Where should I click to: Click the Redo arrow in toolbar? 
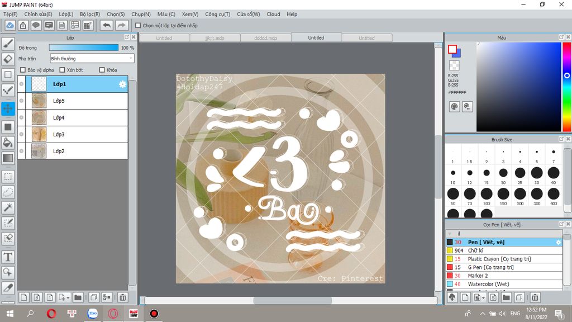pyautogui.click(x=122, y=25)
